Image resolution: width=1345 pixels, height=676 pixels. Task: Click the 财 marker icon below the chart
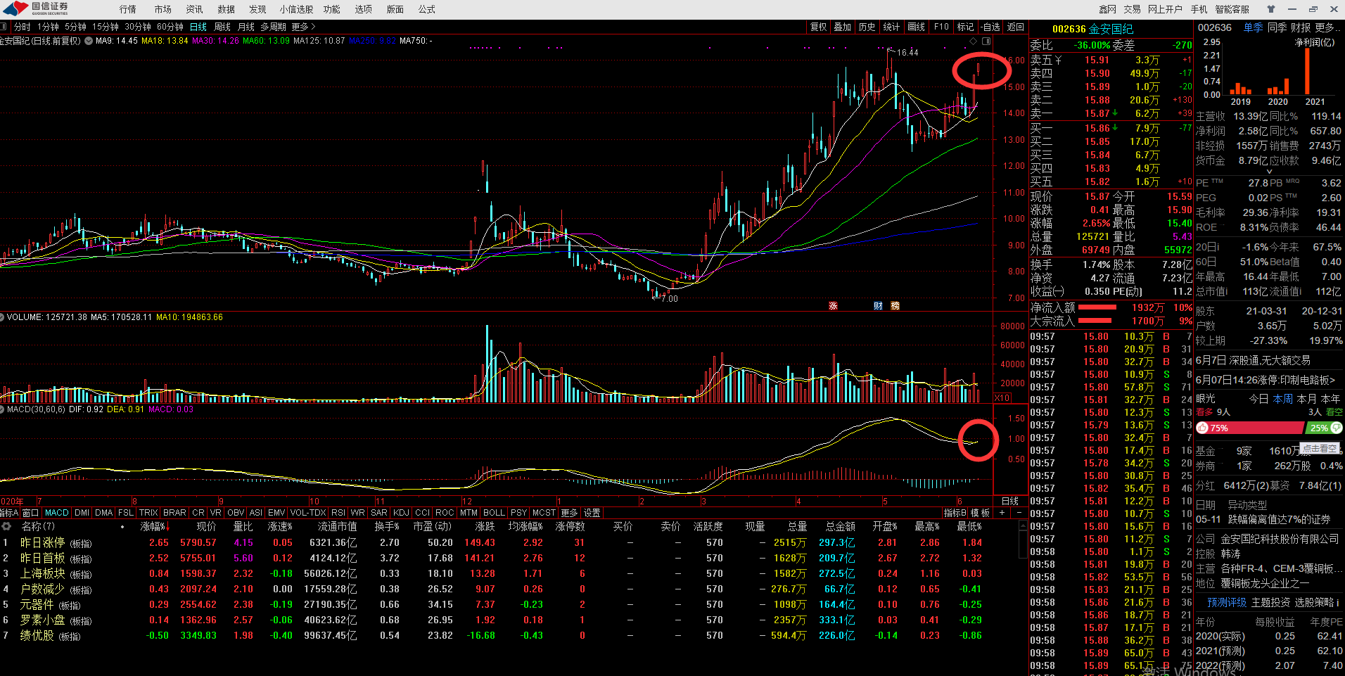tap(878, 306)
